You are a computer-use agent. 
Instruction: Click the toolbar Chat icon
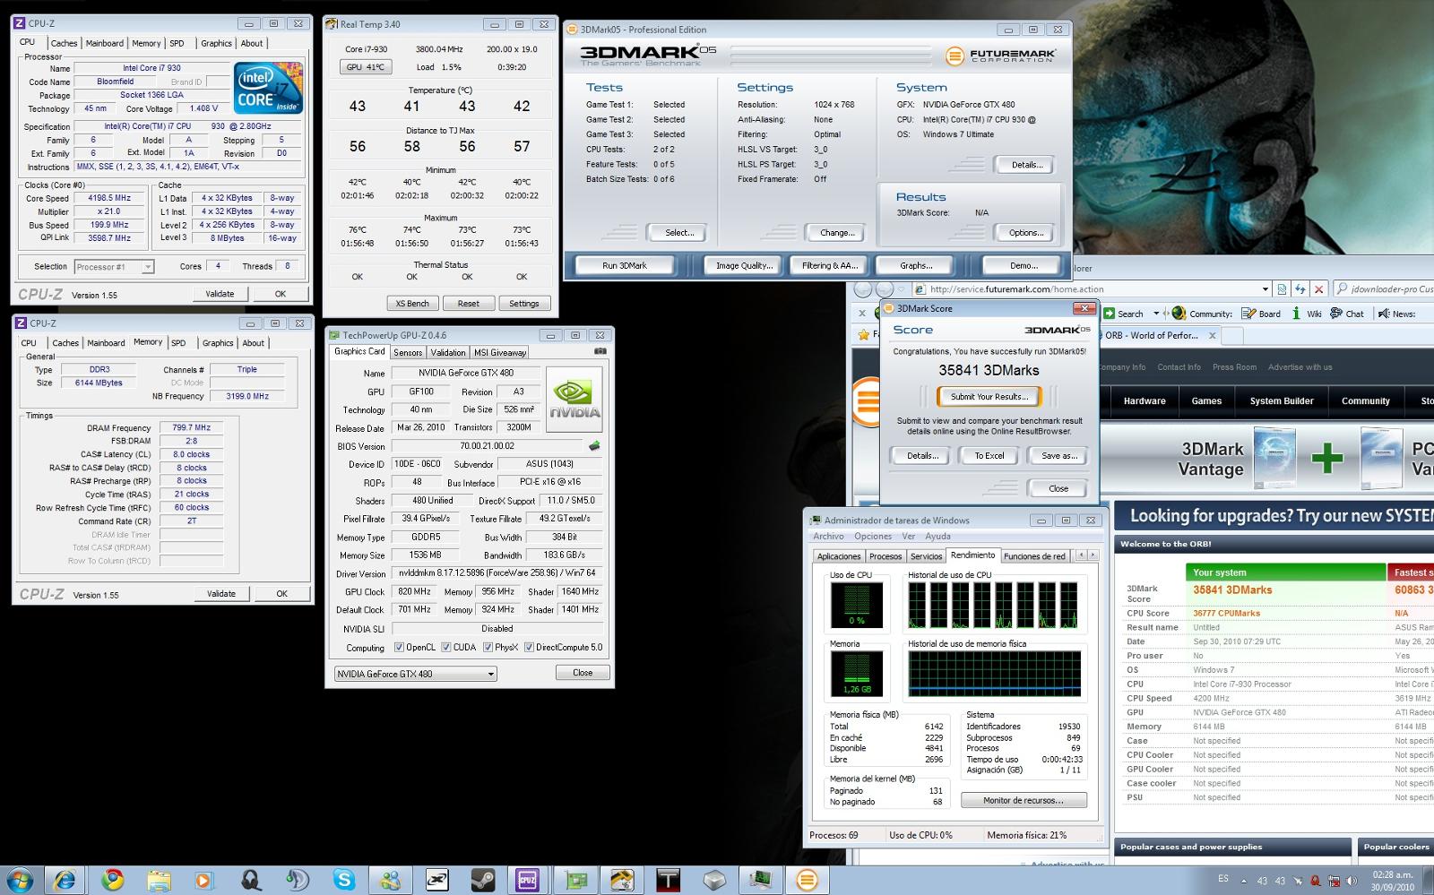pyautogui.click(x=1337, y=314)
